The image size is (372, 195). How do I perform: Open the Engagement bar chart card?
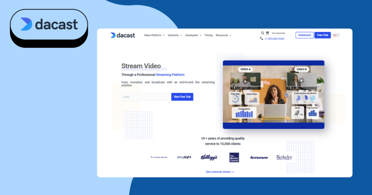tap(244, 112)
